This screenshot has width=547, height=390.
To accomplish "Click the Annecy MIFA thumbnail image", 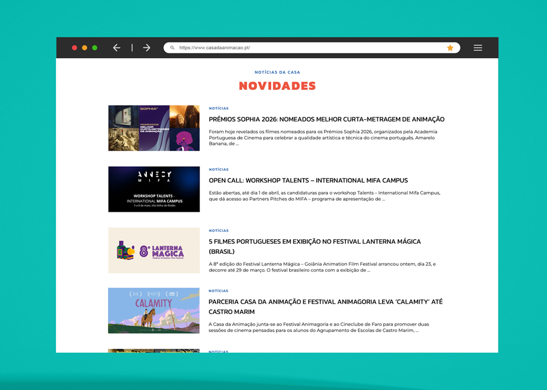I will (x=154, y=189).
